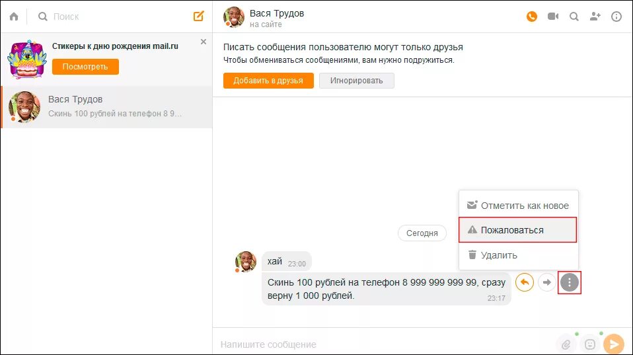The width and height of the screenshot is (633, 355).
Task: Click the Игнорировать button
Action: pyautogui.click(x=356, y=81)
